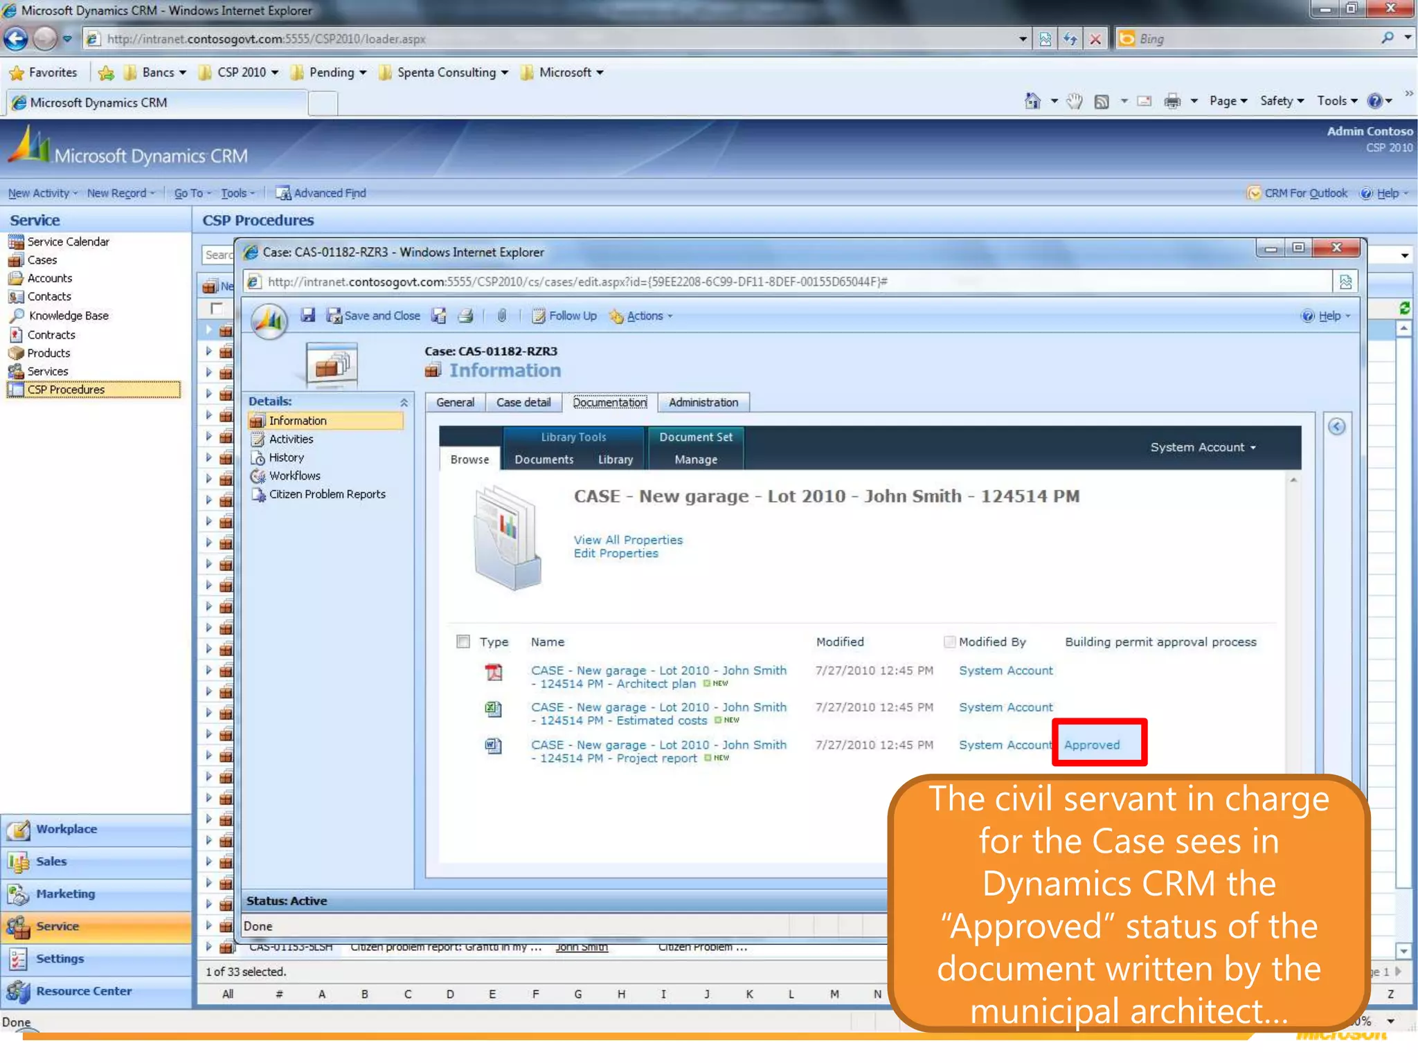Open the New Record dropdown menu
The image size is (1418, 1063).
point(120,193)
